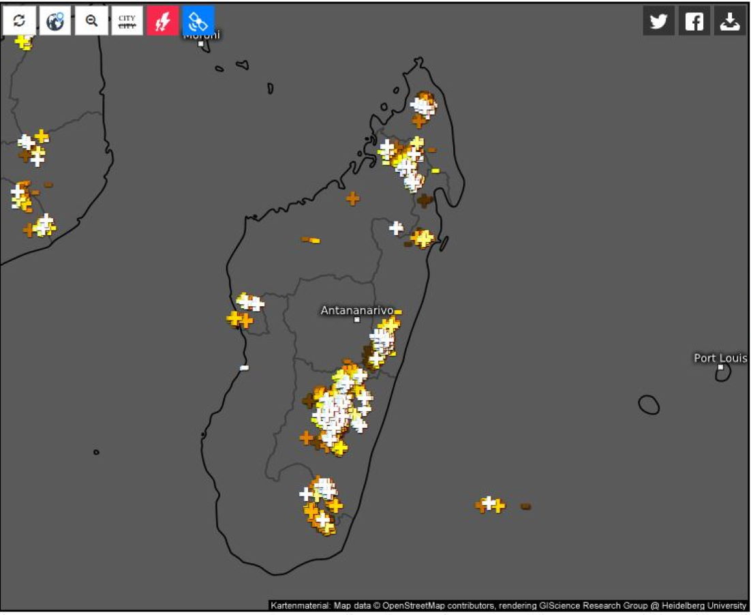Download the map image
Viewport: 751px width, 615px height.
click(730, 20)
